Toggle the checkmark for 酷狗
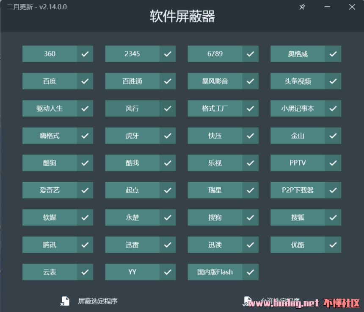 85,163
